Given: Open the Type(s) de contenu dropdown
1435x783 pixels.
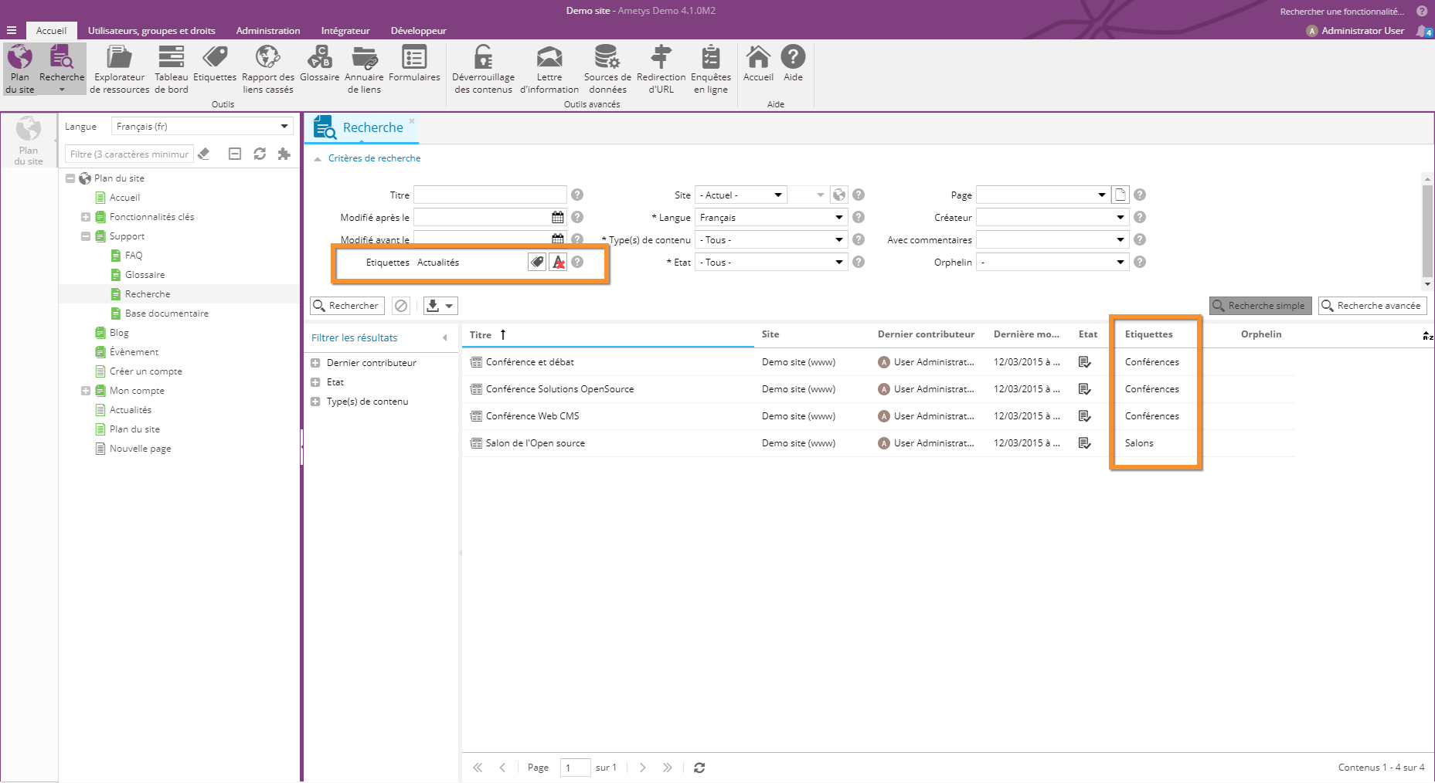Looking at the screenshot, I should (838, 240).
